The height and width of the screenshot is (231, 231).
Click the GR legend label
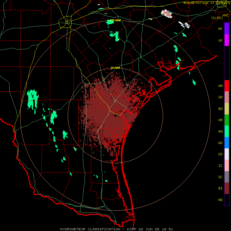[x=220, y=97]
